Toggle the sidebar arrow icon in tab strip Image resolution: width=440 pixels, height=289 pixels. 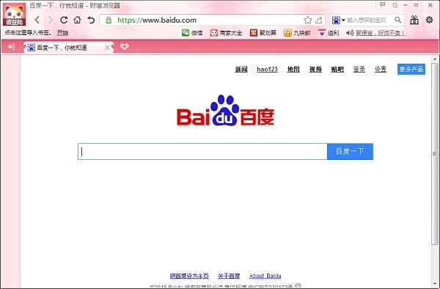click(11, 47)
